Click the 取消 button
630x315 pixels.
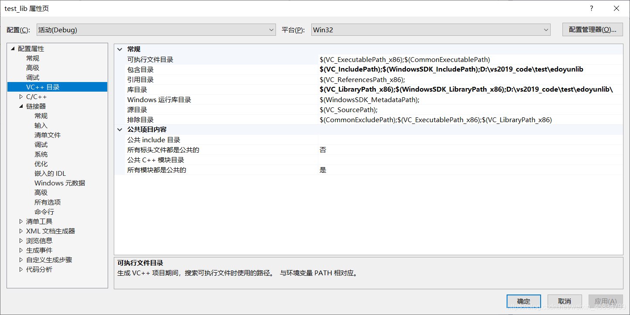(x=564, y=301)
